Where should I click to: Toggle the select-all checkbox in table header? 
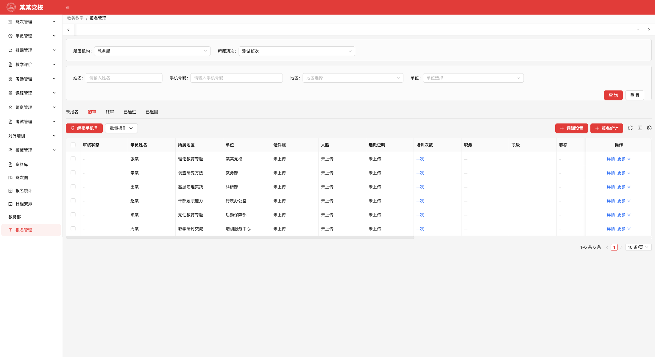click(x=73, y=145)
